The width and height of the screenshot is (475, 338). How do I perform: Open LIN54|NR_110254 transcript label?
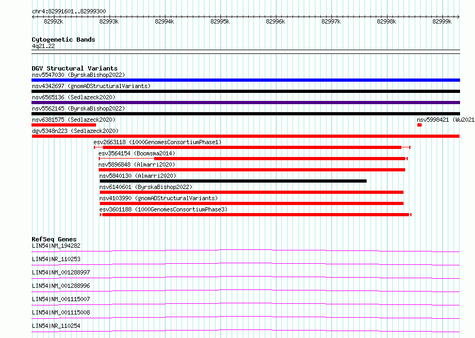click(56, 326)
